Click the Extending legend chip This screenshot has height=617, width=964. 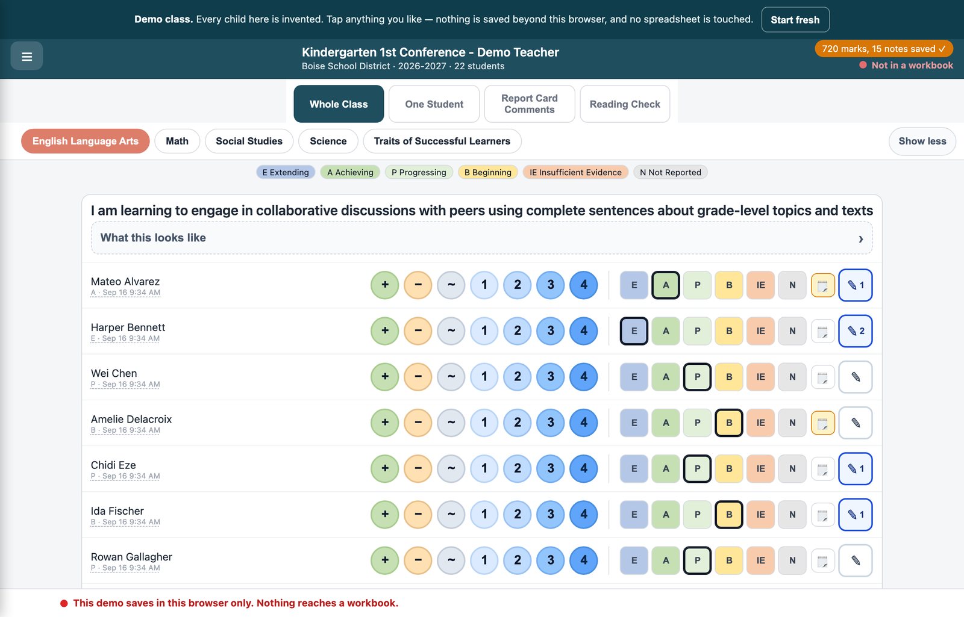tap(286, 172)
